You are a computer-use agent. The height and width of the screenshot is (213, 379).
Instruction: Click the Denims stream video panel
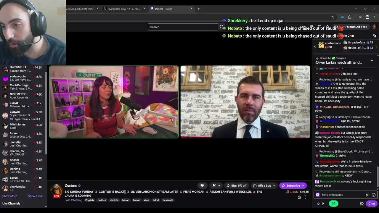pos(114,102)
